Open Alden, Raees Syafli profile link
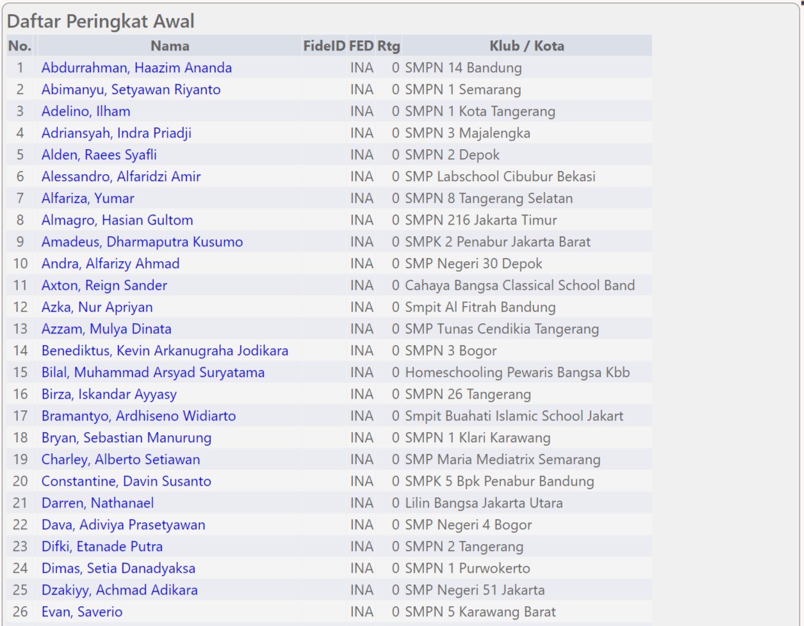This screenshot has height=626, width=804. click(x=99, y=155)
